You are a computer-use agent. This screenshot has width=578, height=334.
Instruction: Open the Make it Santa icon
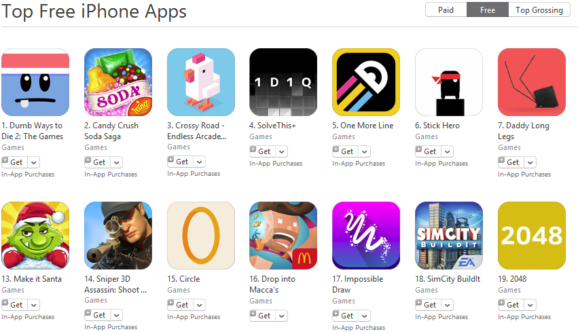coord(35,236)
